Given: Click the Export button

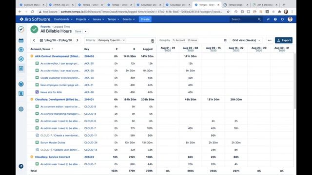Looking at the screenshot, I should [x=284, y=40].
